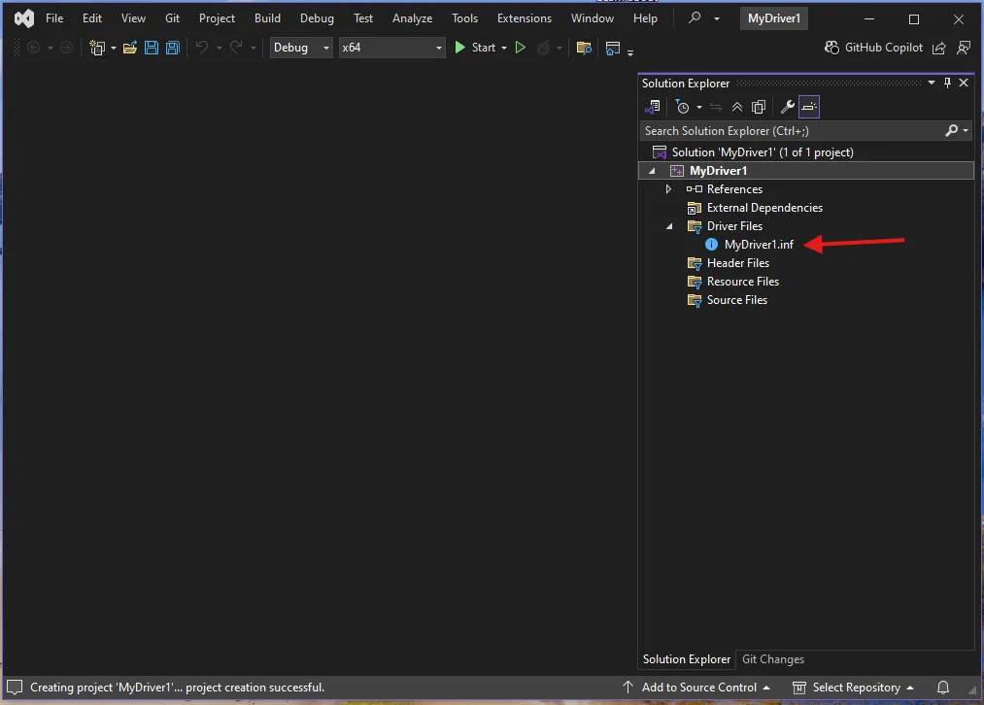Open the Start button dropdown arrow

pos(504,49)
